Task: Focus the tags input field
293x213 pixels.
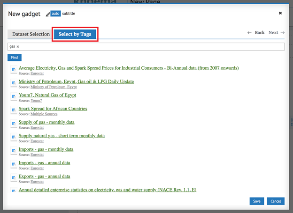Action: pos(146,47)
